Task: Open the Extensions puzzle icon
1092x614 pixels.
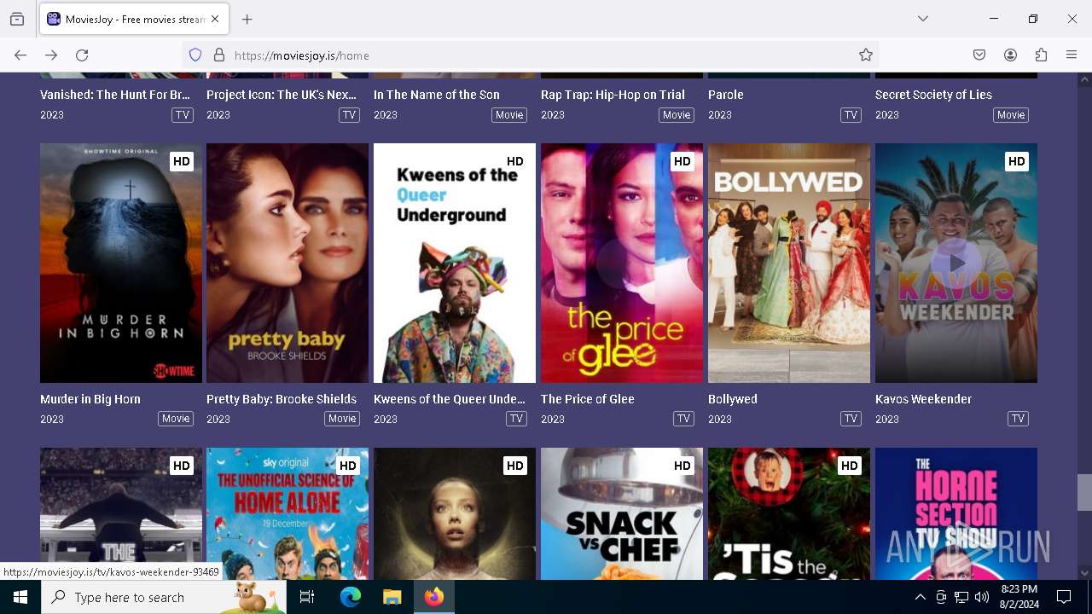Action: (1041, 55)
